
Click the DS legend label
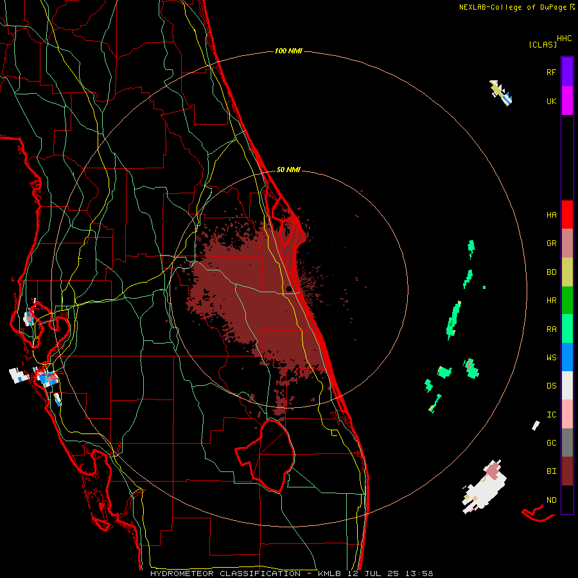[551, 385]
